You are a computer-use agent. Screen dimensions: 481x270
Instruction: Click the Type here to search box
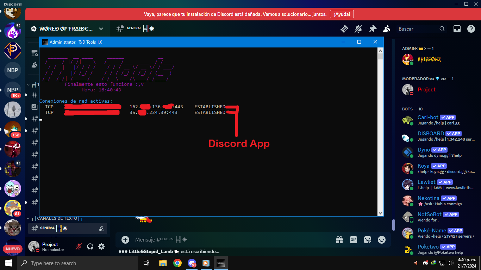[77, 263]
